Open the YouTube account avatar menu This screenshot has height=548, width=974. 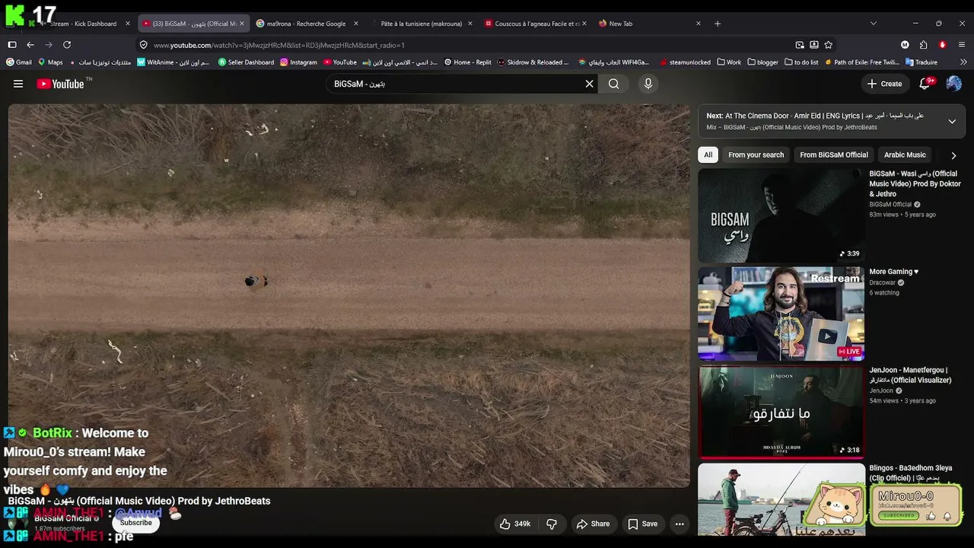953,84
